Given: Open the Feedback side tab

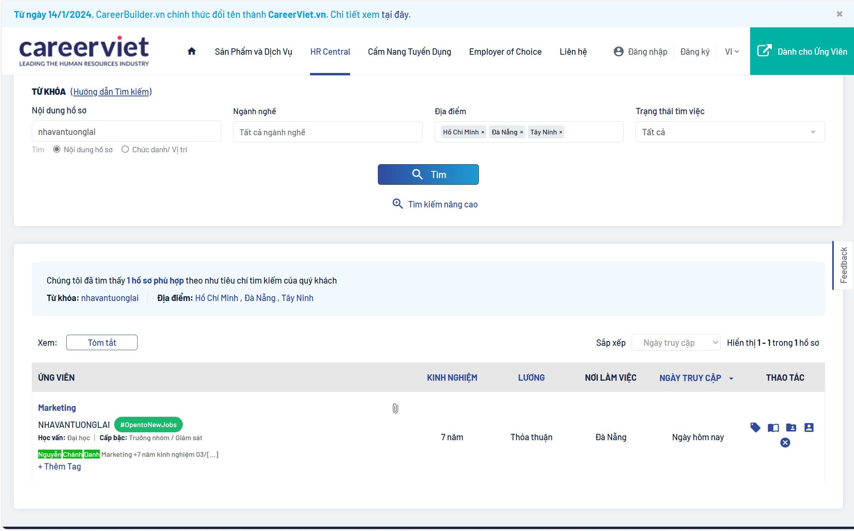Looking at the screenshot, I should click(x=843, y=265).
